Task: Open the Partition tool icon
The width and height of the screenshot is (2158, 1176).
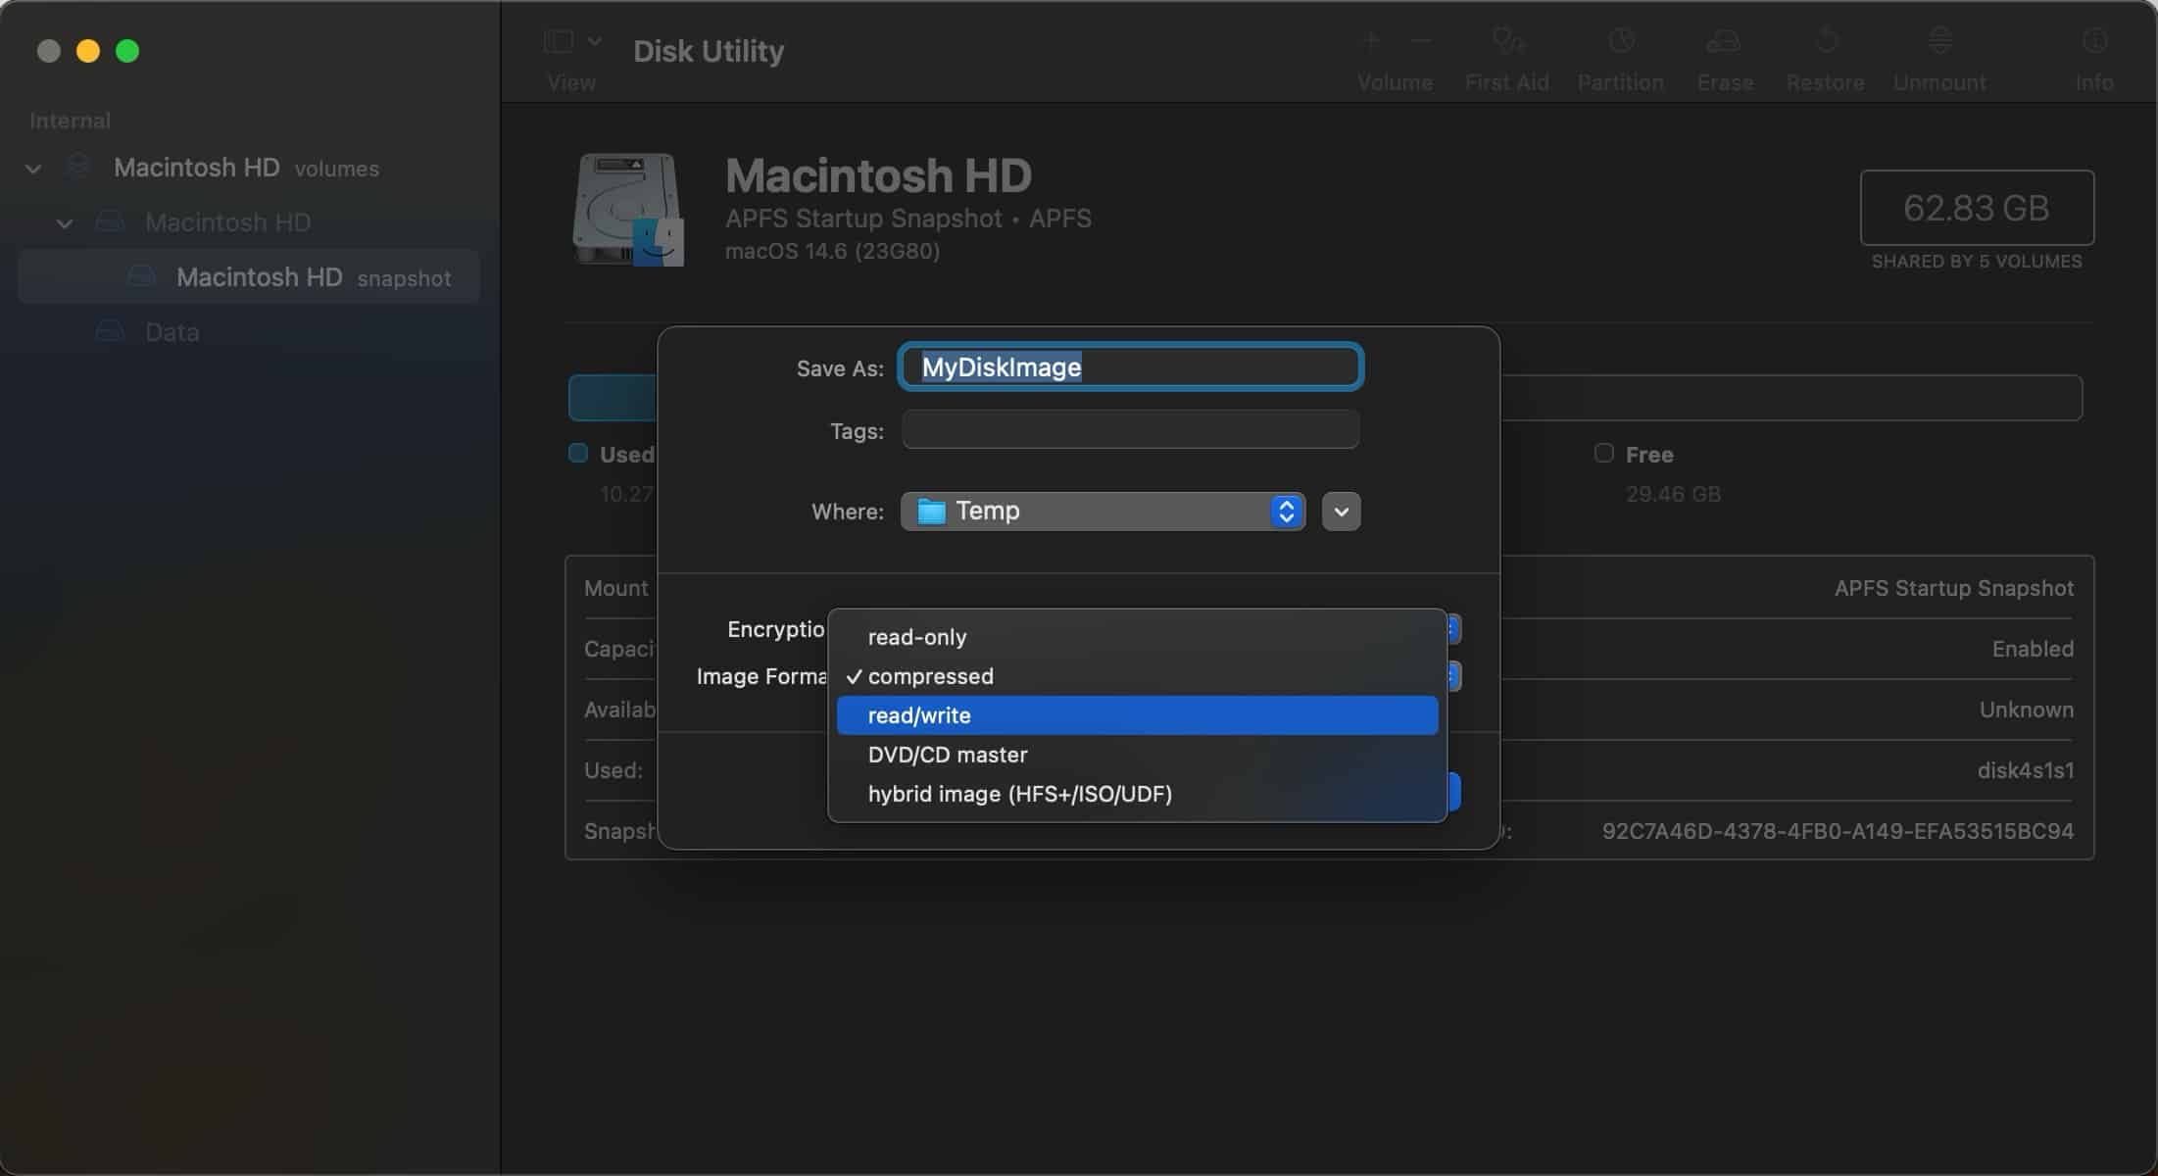Action: point(1621,41)
